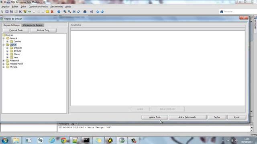Click the Zoom In magnifier icon

[x=65, y=12]
